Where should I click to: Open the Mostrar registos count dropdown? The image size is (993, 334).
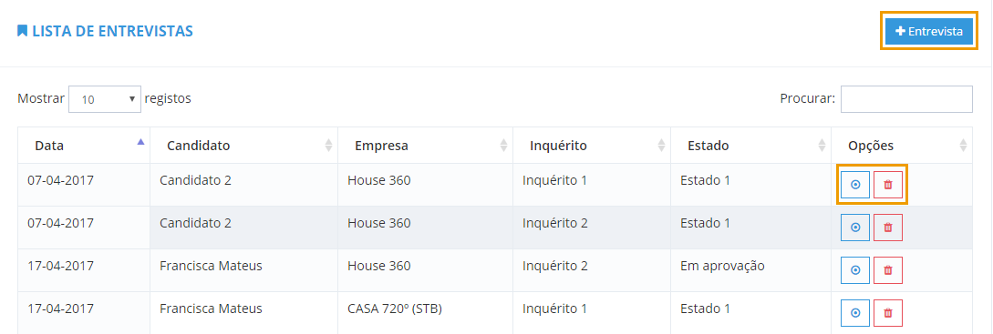[105, 99]
